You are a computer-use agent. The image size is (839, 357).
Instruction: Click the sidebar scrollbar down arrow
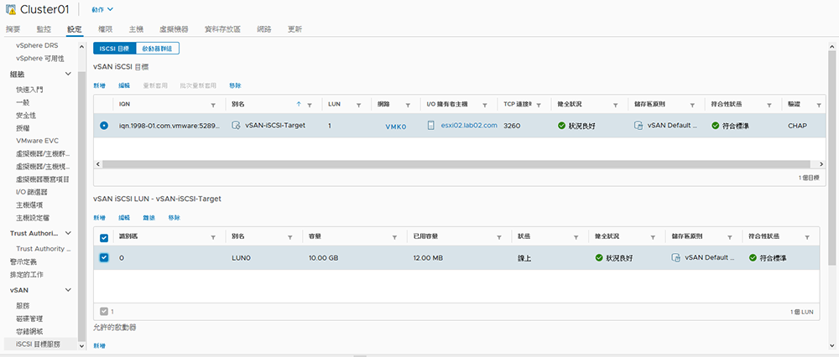pyautogui.click(x=82, y=346)
